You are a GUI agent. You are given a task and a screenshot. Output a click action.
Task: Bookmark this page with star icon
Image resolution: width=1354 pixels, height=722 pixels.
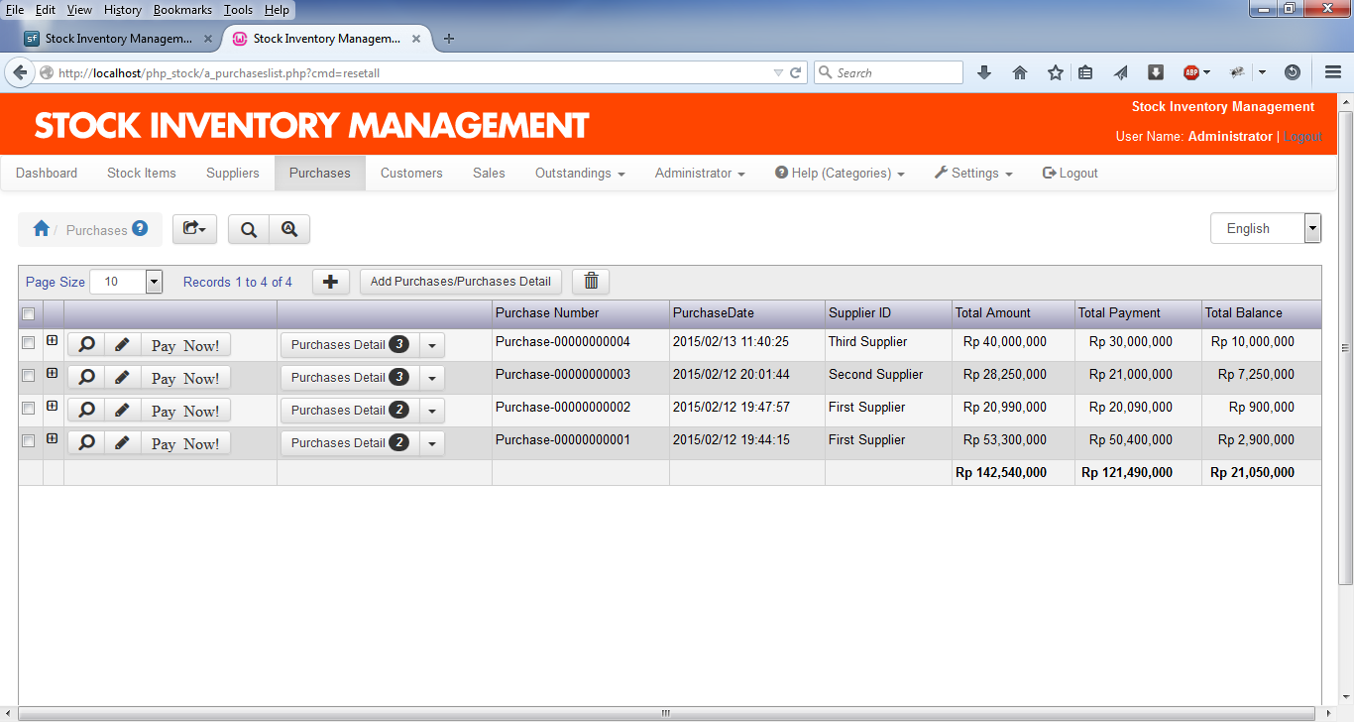coord(1056,72)
